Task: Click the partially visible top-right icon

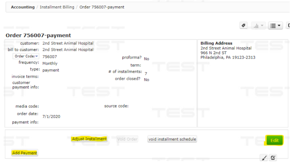Action: click(x=288, y=26)
